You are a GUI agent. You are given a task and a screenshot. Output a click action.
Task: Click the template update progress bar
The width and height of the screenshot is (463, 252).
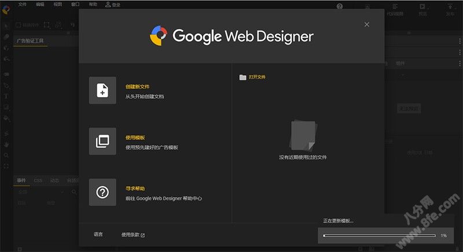pyautogui.click(x=380, y=235)
